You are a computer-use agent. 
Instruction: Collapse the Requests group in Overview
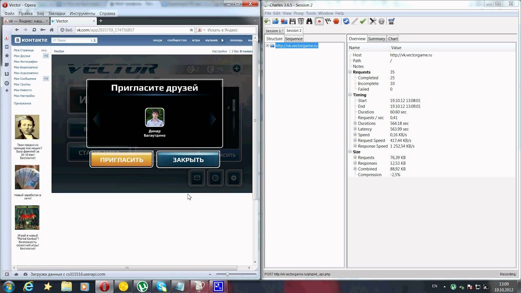pyautogui.click(x=350, y=72)
